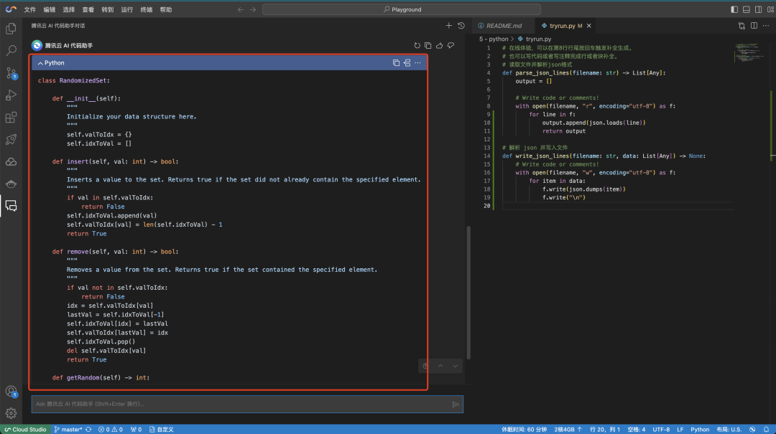
Task: Open chat history clock icon
Action: pyautogui.click(x=461, y=25)
